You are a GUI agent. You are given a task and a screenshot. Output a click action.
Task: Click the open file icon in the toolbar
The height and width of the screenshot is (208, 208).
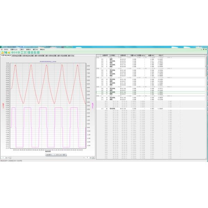2,52
